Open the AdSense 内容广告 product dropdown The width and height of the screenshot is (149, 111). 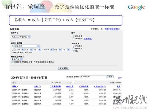(21, 37)
